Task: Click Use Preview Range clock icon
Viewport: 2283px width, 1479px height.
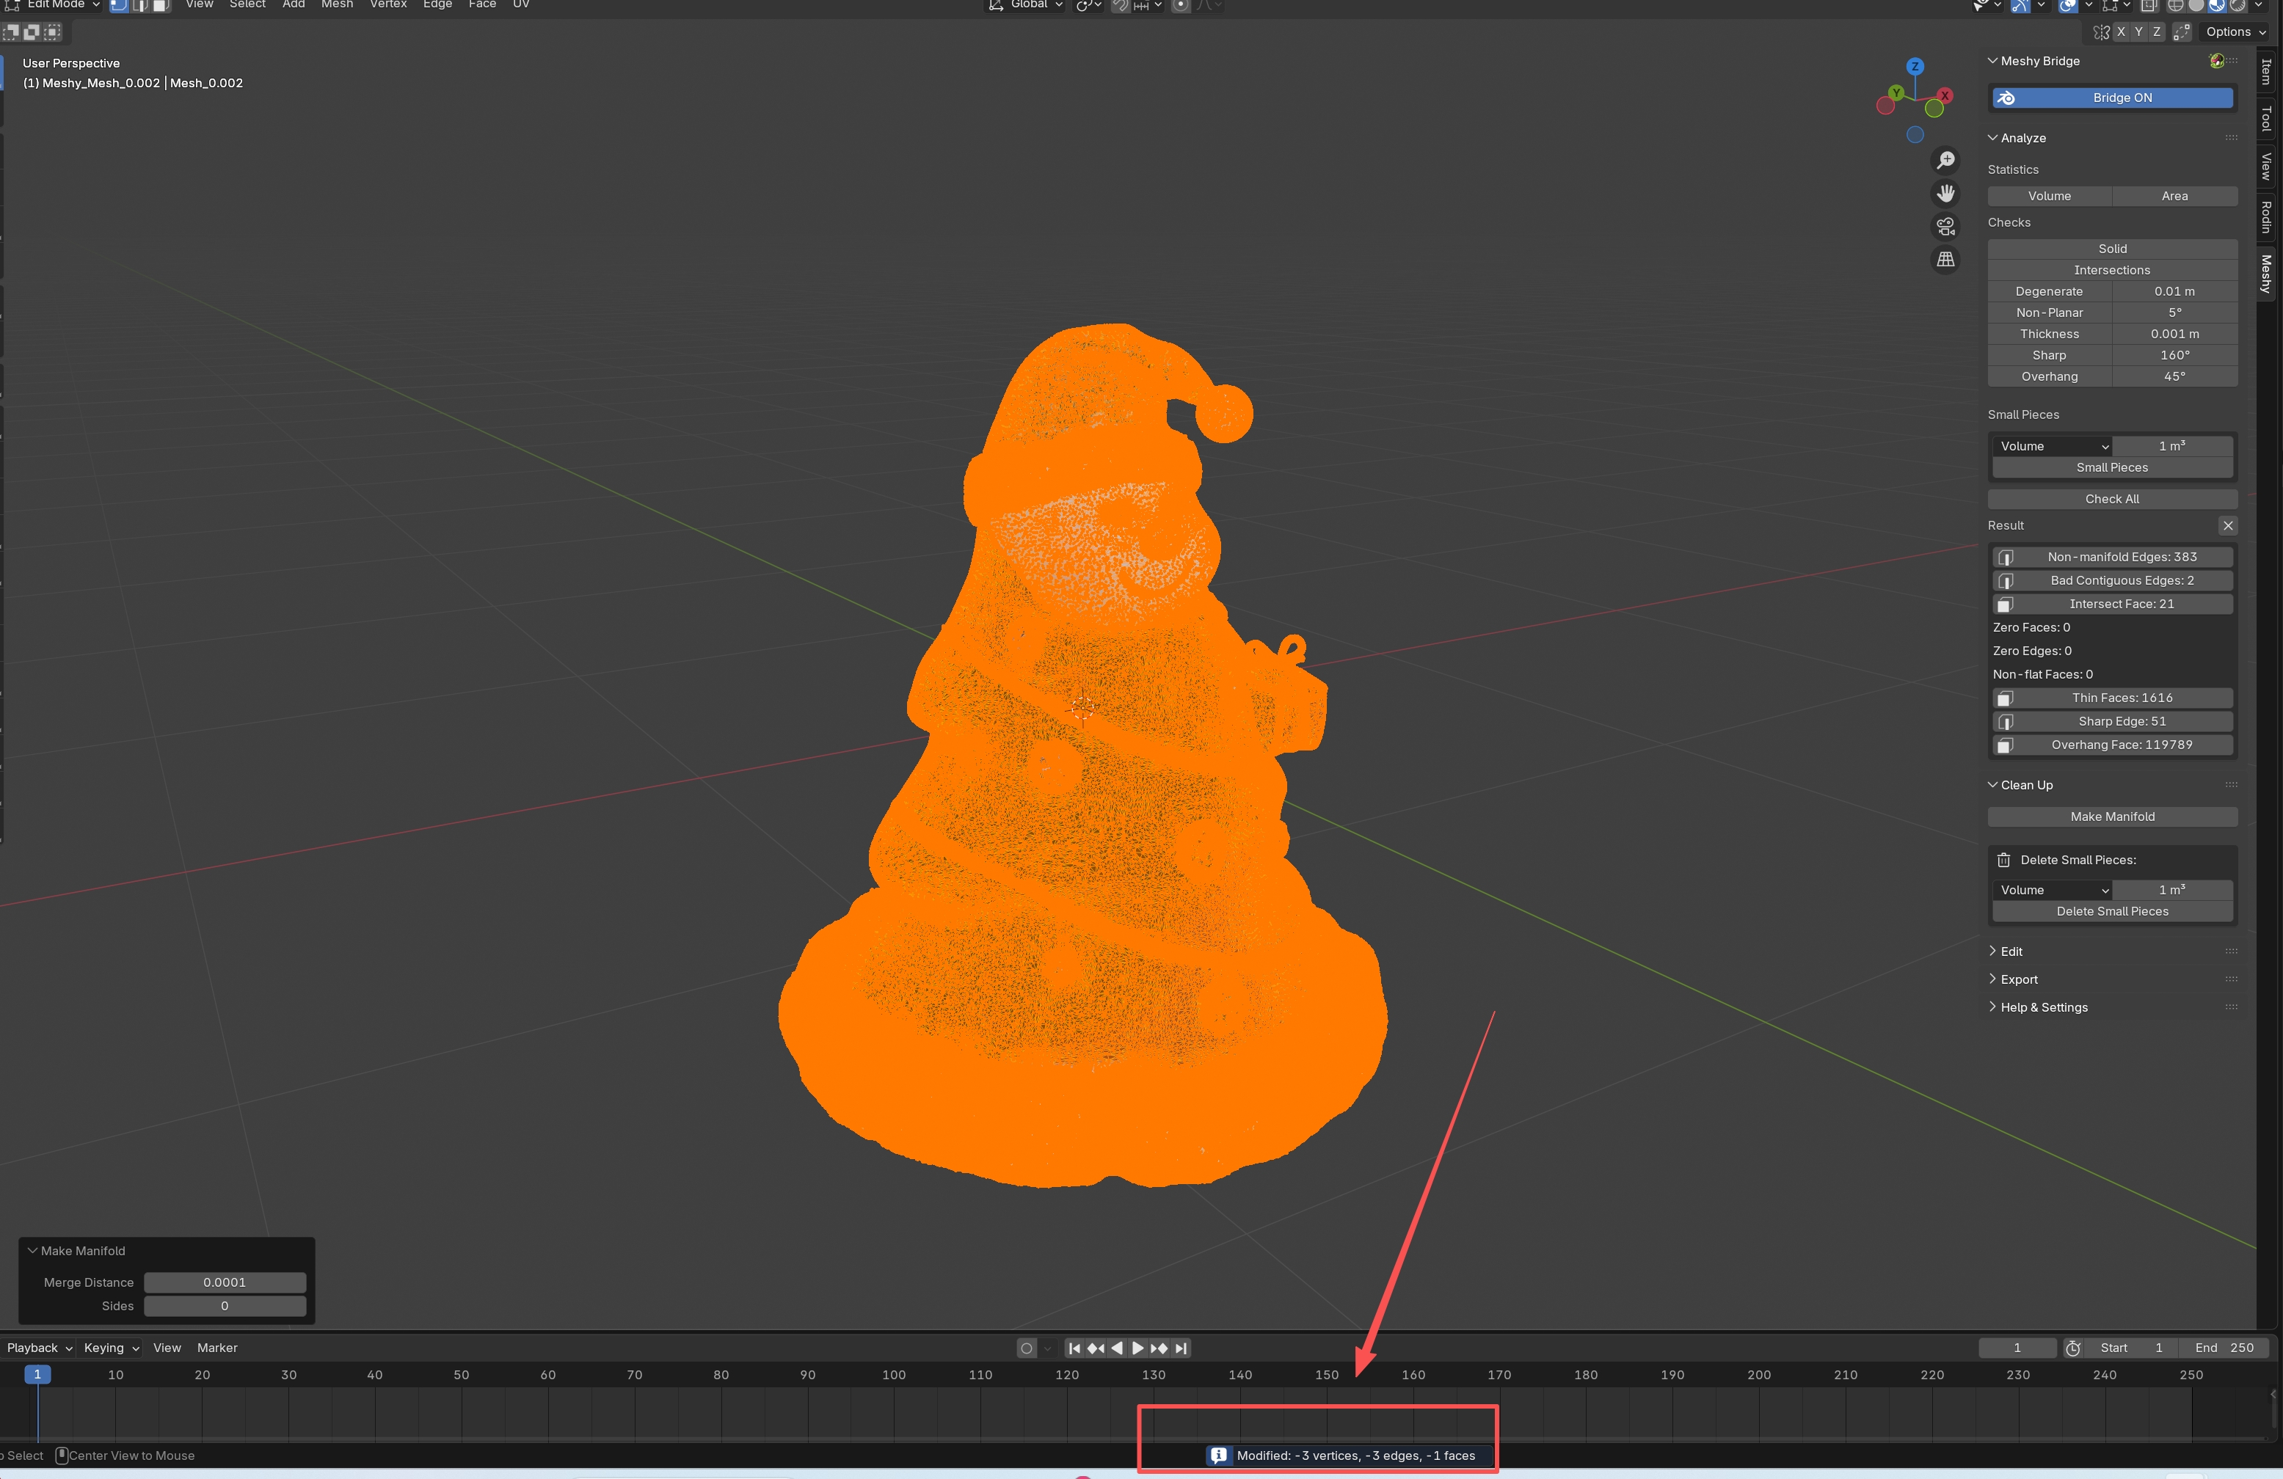Action: [2073, 1348]
